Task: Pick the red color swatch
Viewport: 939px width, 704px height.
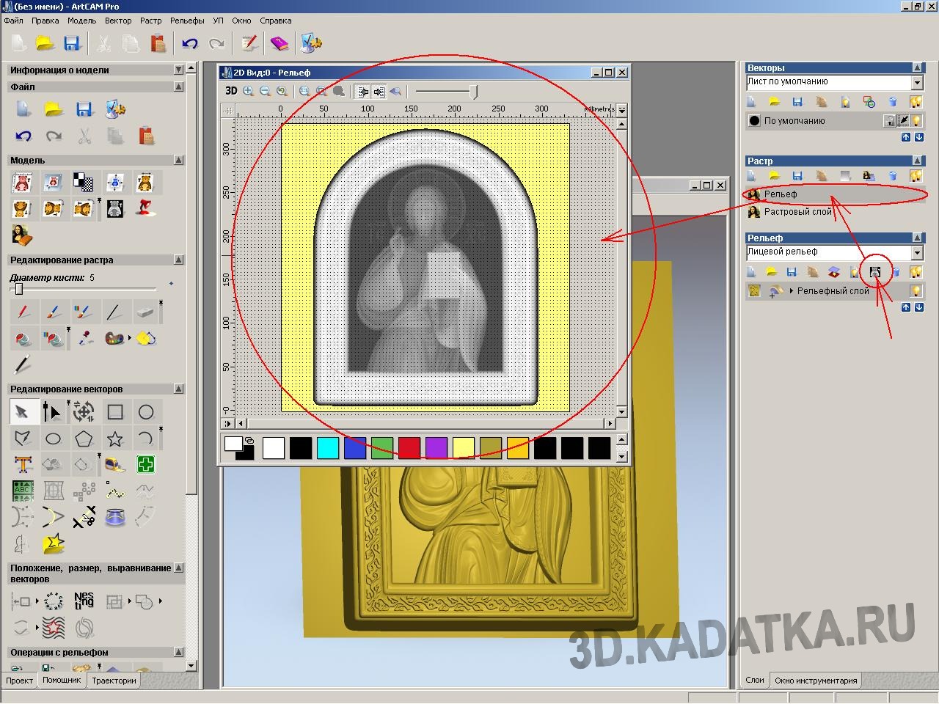Action: [x=409, y=448]
